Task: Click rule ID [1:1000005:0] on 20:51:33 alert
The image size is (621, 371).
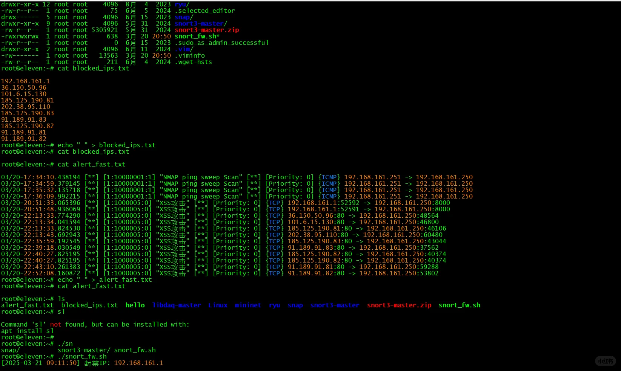Action: pos(127,203)
